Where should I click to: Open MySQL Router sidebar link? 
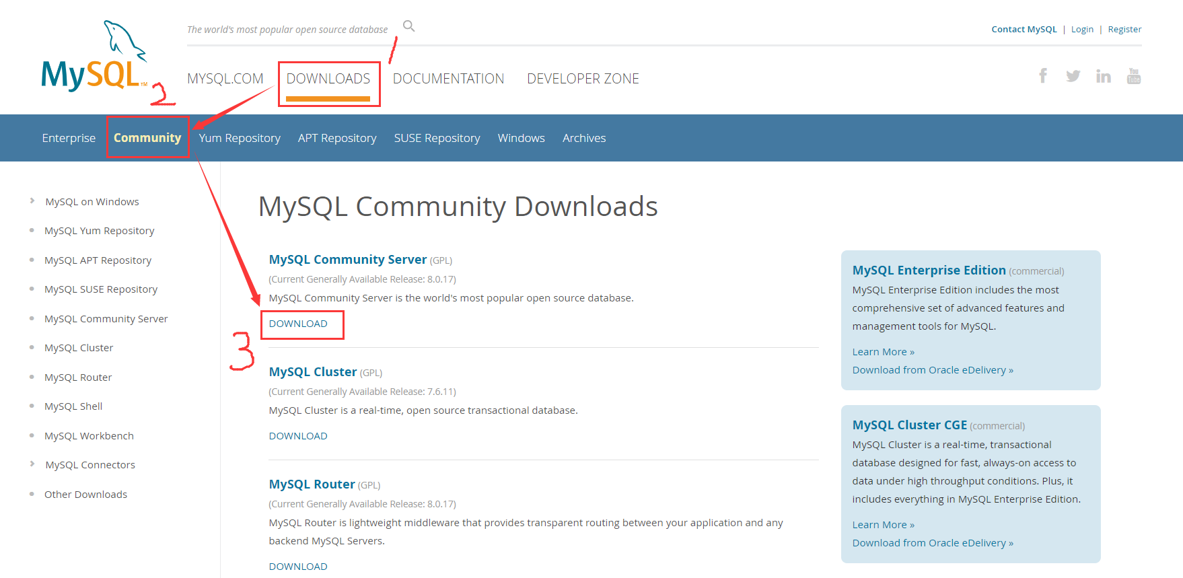[x=78, y=377]
